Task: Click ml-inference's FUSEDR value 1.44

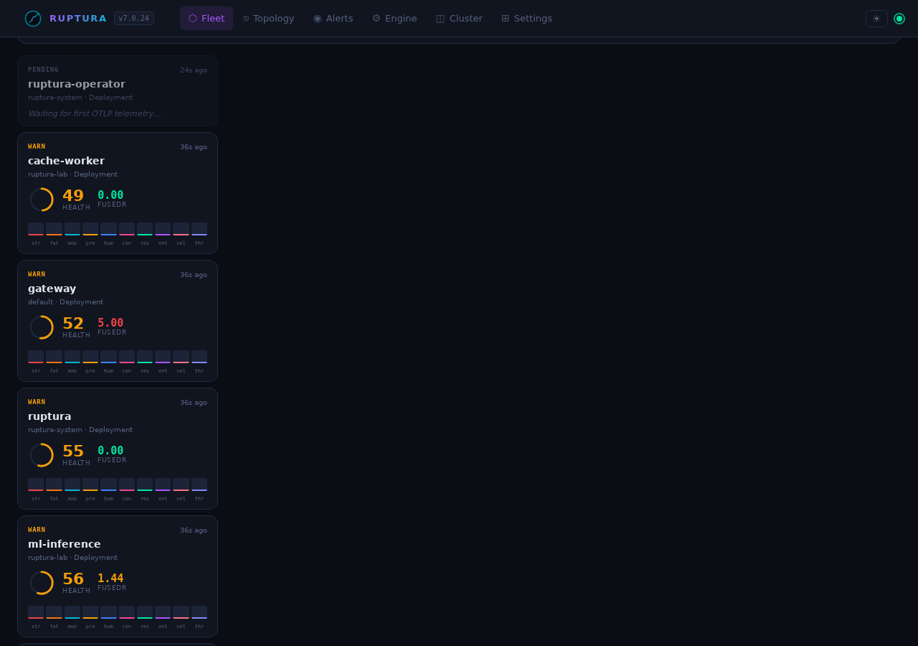Action: [x=110, y=579]
